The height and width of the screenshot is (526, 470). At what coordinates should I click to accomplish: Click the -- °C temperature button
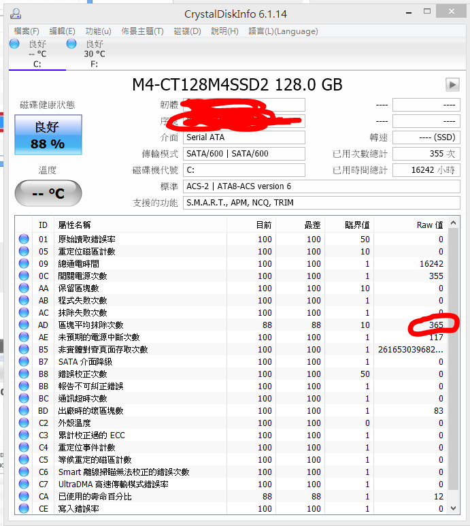48,193
